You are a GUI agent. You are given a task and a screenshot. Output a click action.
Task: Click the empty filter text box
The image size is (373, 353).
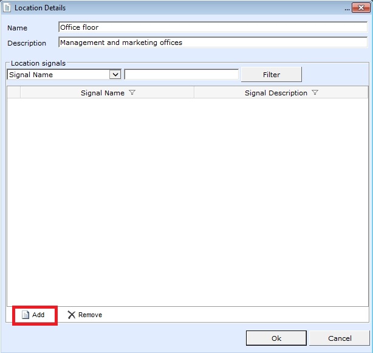pos(181,75)
